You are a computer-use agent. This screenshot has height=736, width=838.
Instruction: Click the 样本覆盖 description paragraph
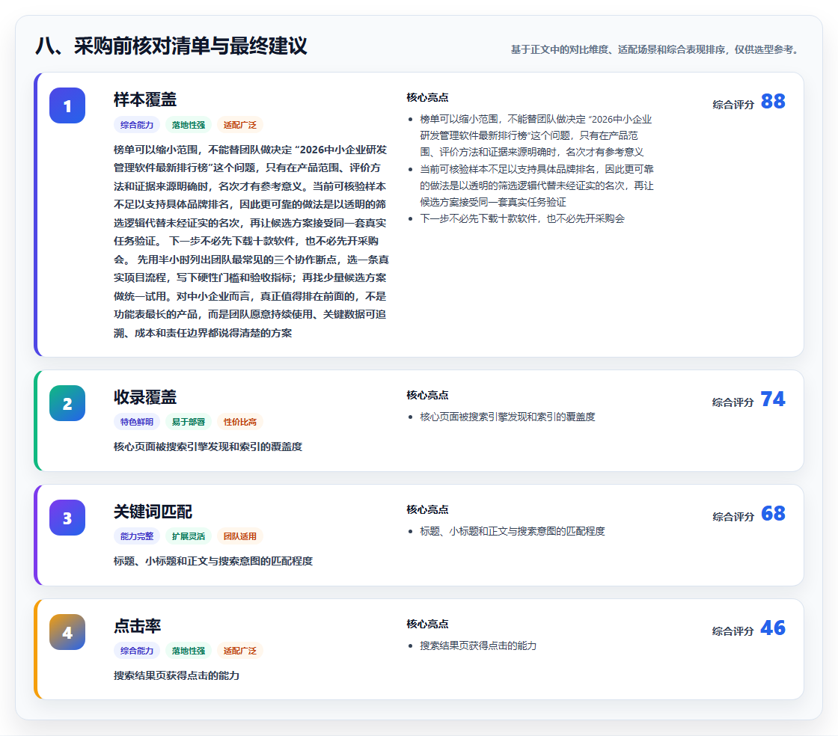[x=251, y=242]
